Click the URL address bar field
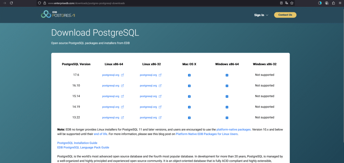Image resolution: width=344 pixels, height=163 pixels. (151, 3)
